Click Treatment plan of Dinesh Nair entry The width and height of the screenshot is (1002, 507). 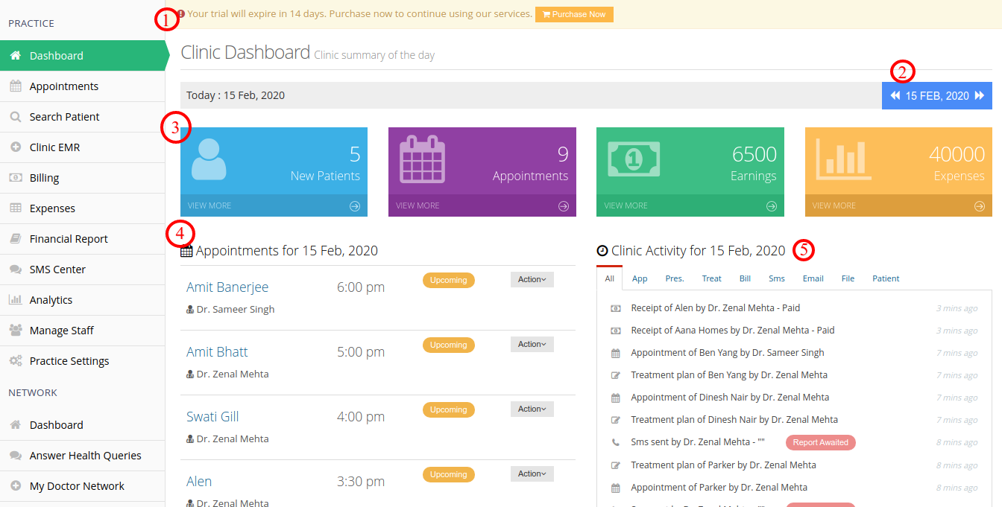point(734,419)
